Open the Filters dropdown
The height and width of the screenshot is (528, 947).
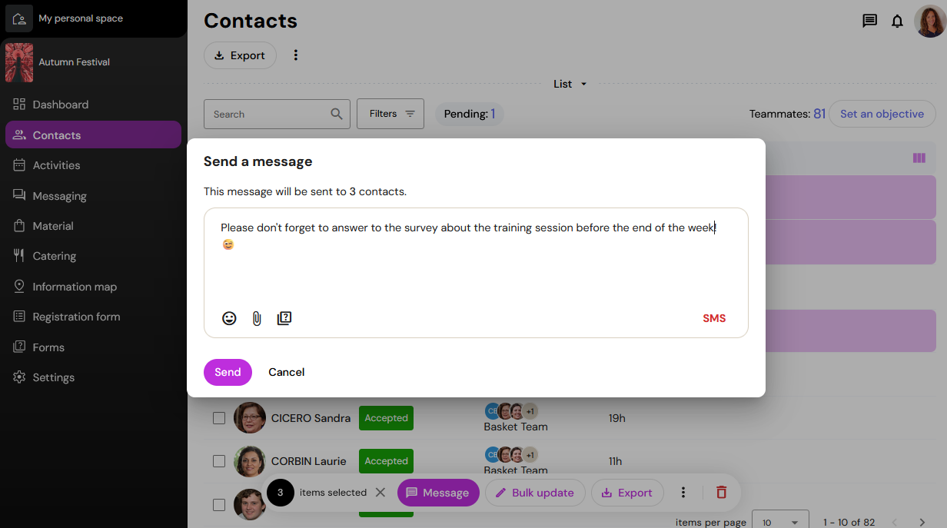point(390,114)
